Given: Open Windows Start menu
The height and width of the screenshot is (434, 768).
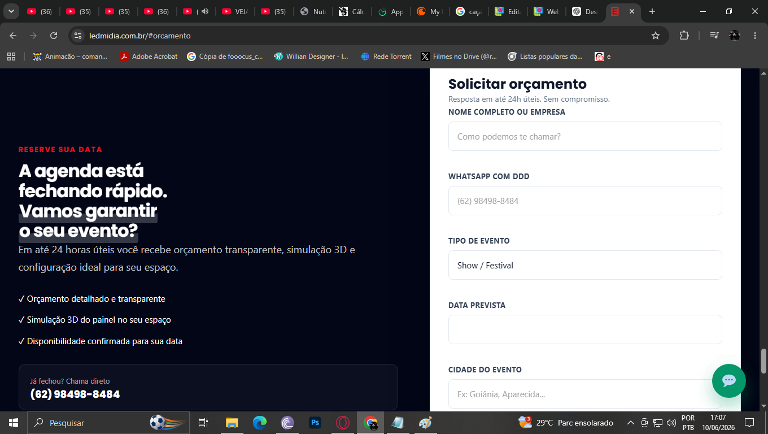Looking at the screenshot, I should point(14,423).
